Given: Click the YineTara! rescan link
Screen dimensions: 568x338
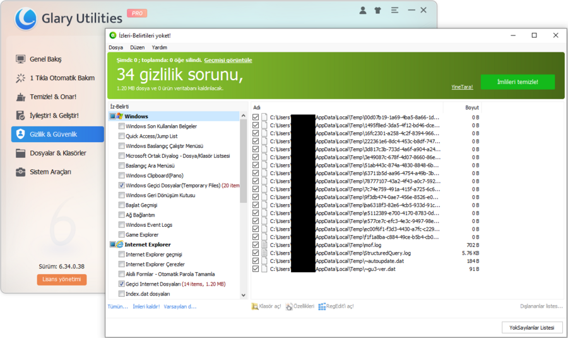Looking at the screenshot, I should 462,87.
